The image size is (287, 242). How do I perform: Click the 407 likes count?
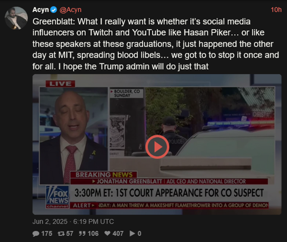click(x=118, y=234)
